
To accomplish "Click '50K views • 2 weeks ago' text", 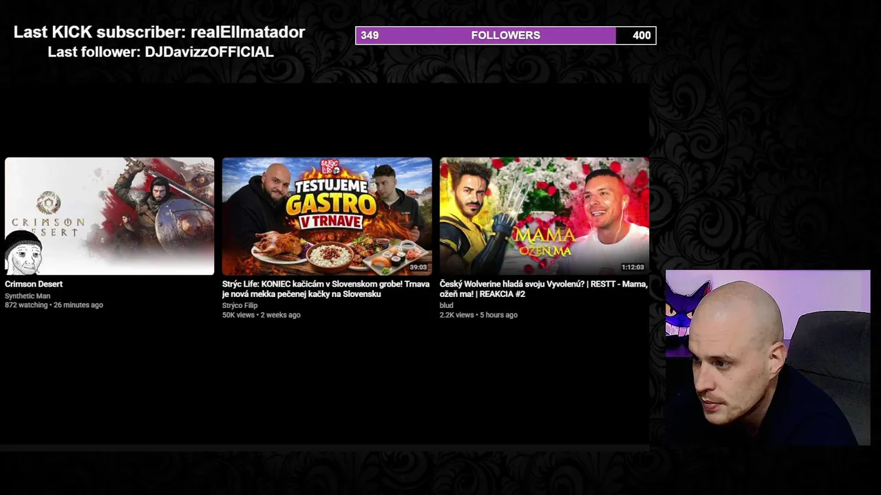I will tap(261, 315).
